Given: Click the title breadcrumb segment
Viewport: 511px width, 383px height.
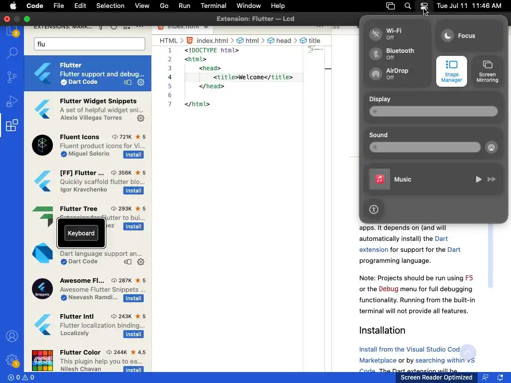Looking at the screenshot, I should point(310,41).
